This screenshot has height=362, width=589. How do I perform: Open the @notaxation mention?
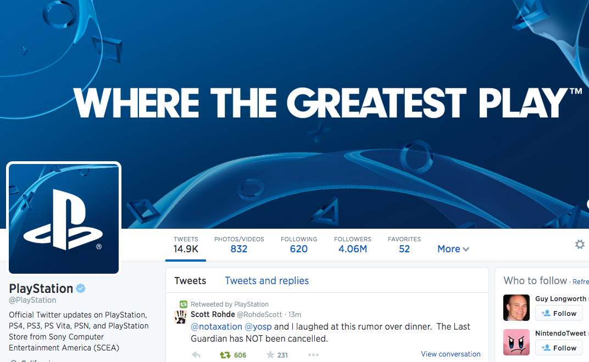tap(216, 326)
